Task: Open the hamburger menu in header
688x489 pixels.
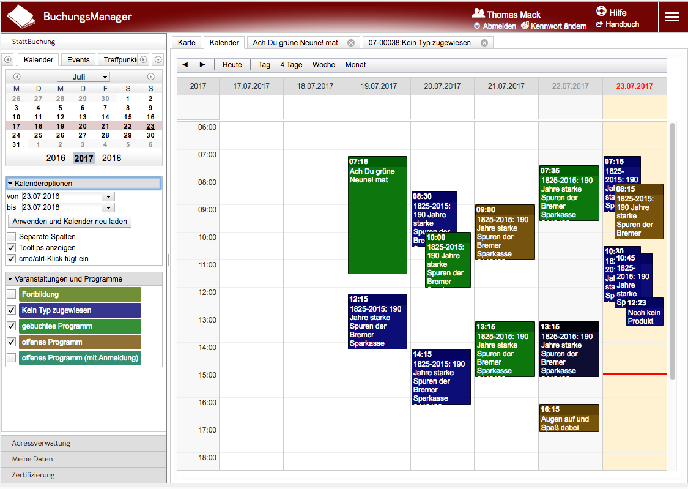Action: [x=672, y=17]
